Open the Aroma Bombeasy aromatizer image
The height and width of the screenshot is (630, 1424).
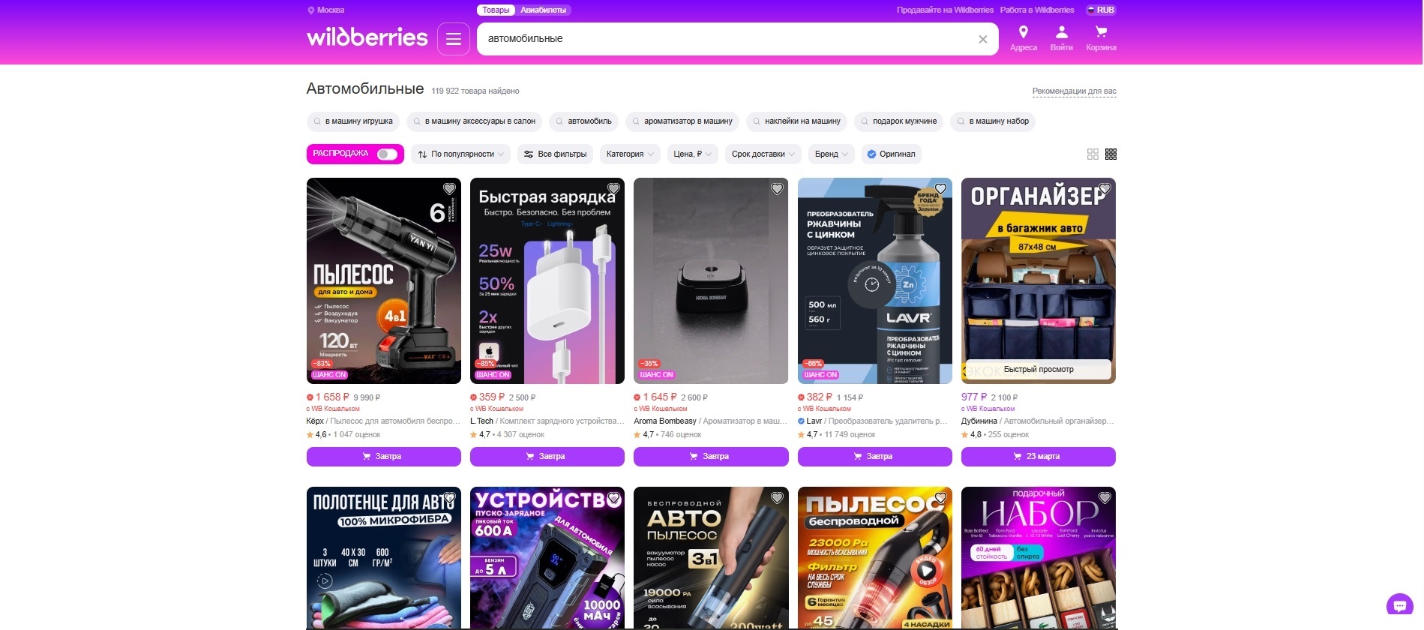pos(711,280)
